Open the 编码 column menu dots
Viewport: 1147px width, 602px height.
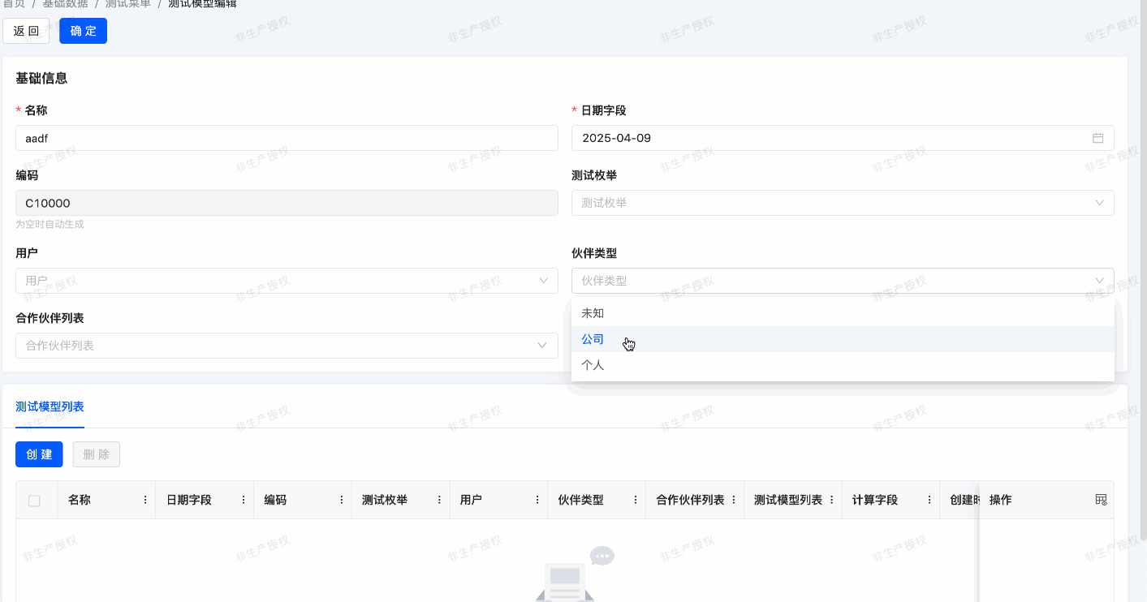coord(342,500)
